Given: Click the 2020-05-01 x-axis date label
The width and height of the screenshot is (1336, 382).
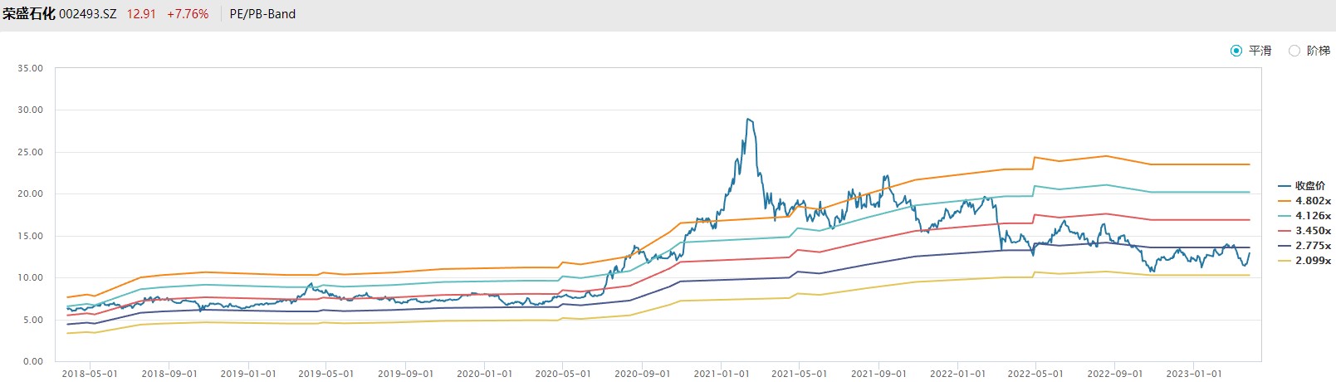Looking at the screenshot, I should [x=563, y=374].
